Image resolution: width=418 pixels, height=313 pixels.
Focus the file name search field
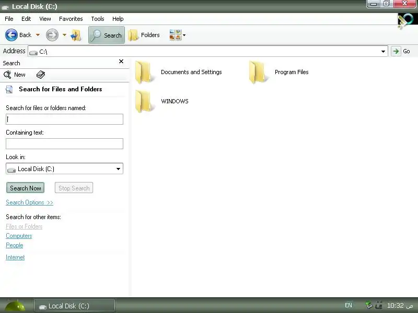[x=64, y=119]
